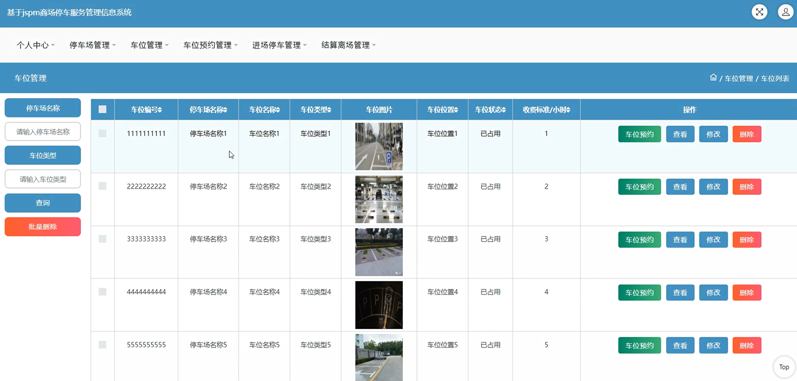The height and width of the screenshot is (381, 797).
Task: Click 车位预约 for row 车位名称5
Action: point(640,346)
